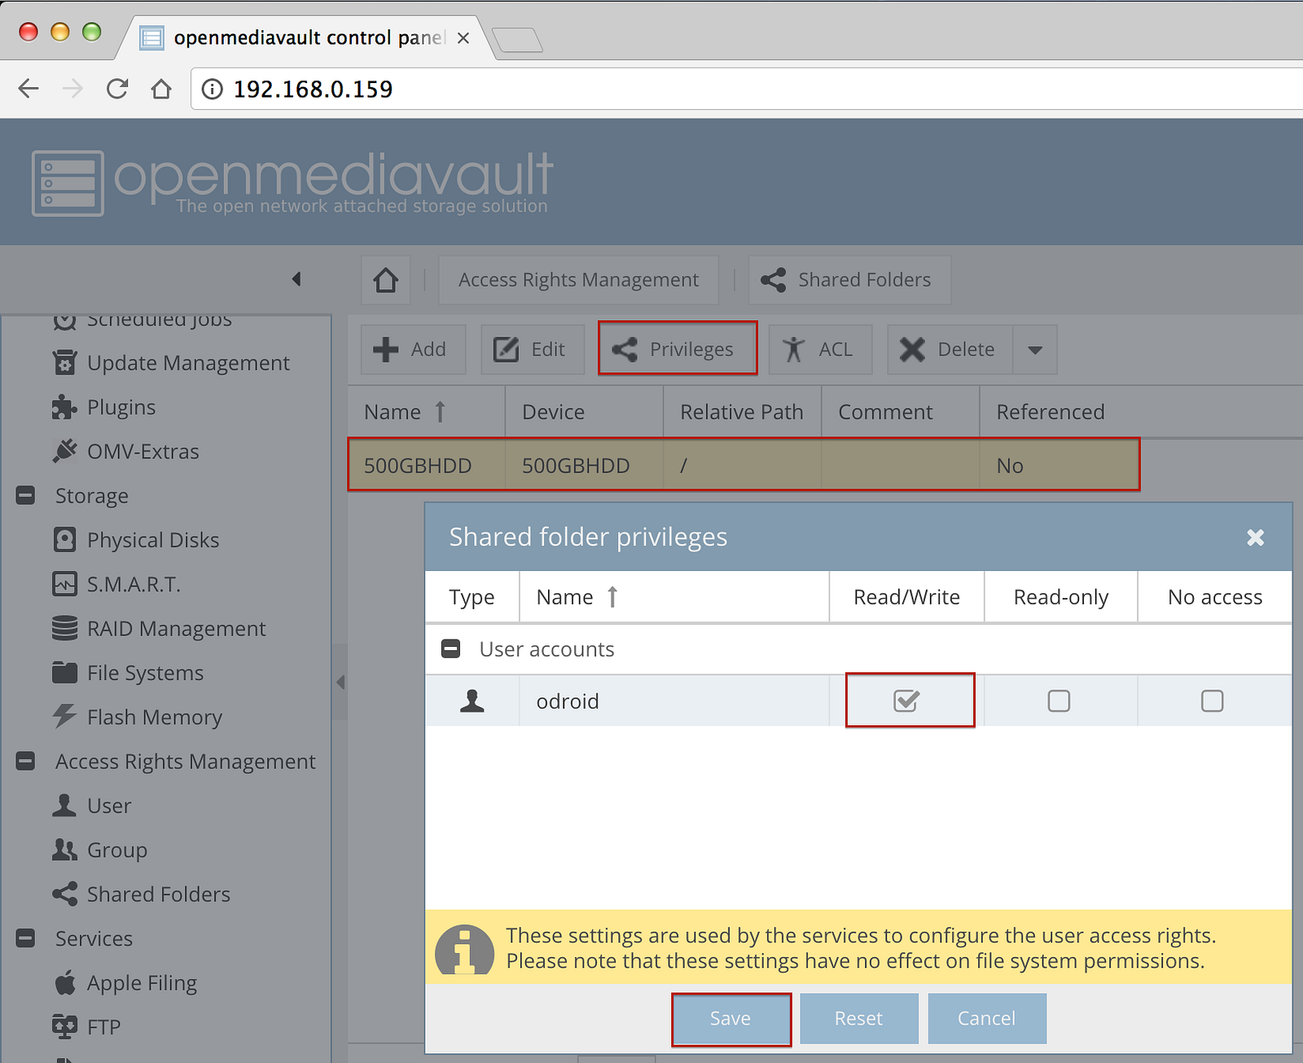Click the browser back arrow
The height and width of the screenshot is (1063, 1303).
coord(29,89)
